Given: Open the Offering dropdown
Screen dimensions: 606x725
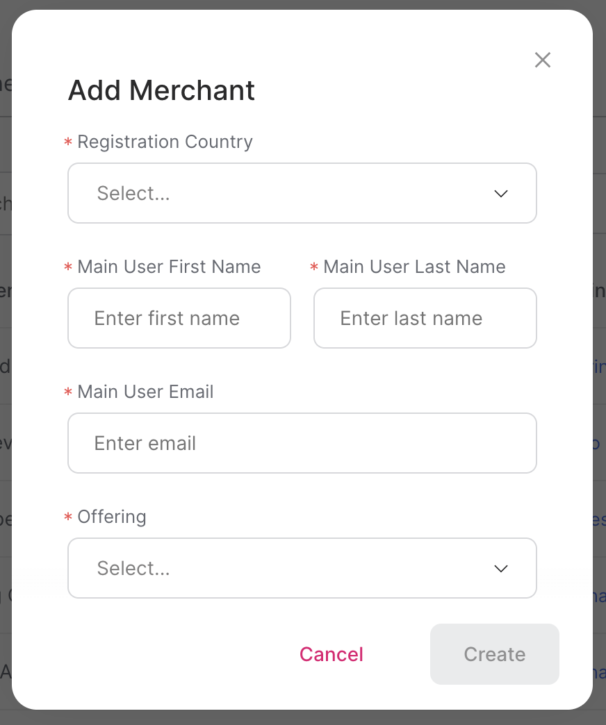Looking at the screenshot, I should 302,568.
